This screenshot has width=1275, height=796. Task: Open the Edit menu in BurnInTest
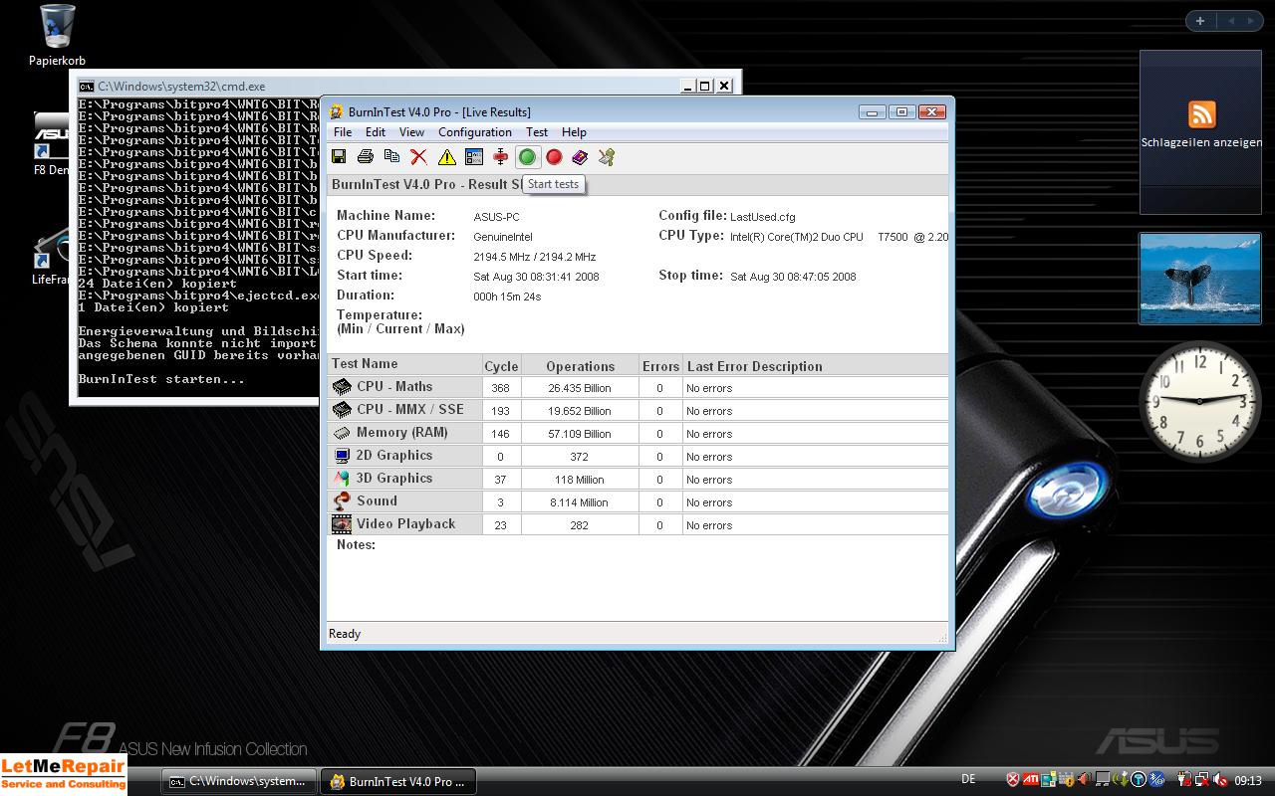[x=376, y=132]
